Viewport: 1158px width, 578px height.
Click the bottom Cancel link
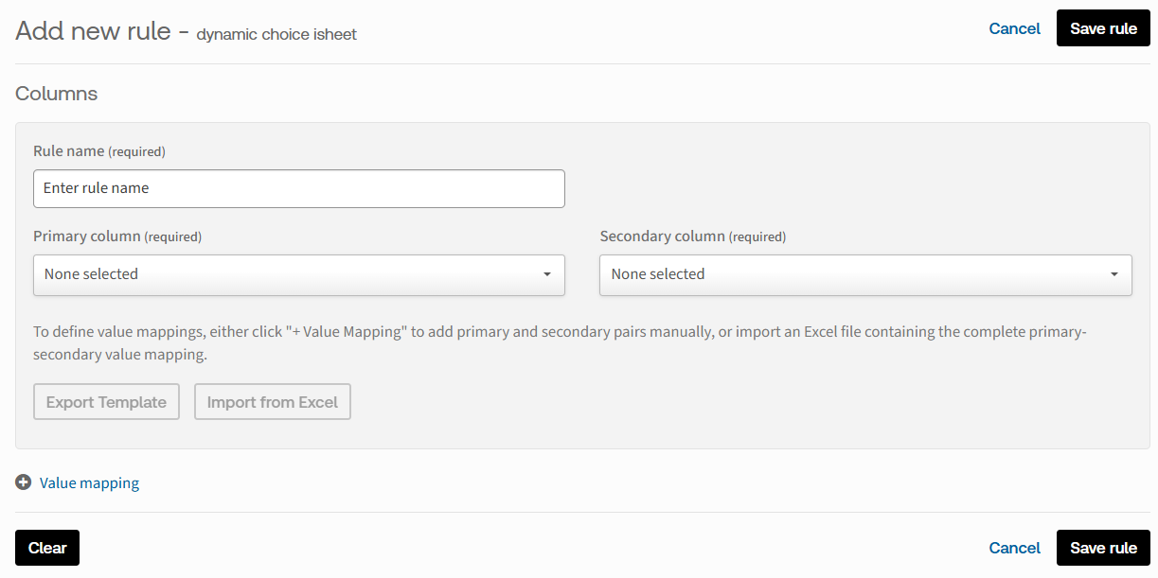click(x=1014, y=548)
